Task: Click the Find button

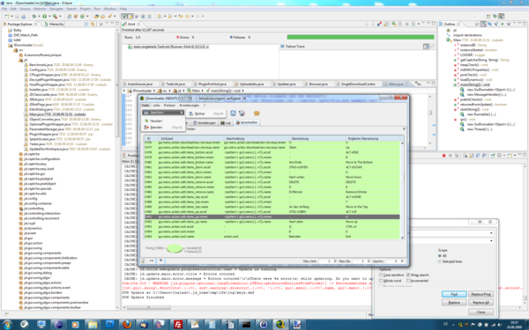Action: (x=454, y=294)
